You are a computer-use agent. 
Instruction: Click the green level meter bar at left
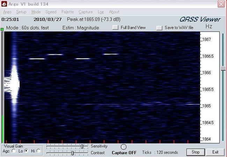pyautogui.click(x=2, y=129)
